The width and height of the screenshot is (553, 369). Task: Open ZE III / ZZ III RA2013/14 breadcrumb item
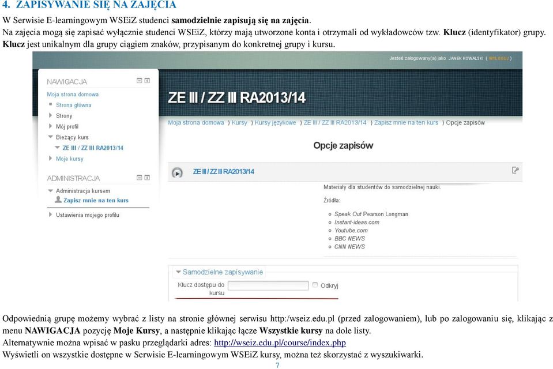(335, 122)
